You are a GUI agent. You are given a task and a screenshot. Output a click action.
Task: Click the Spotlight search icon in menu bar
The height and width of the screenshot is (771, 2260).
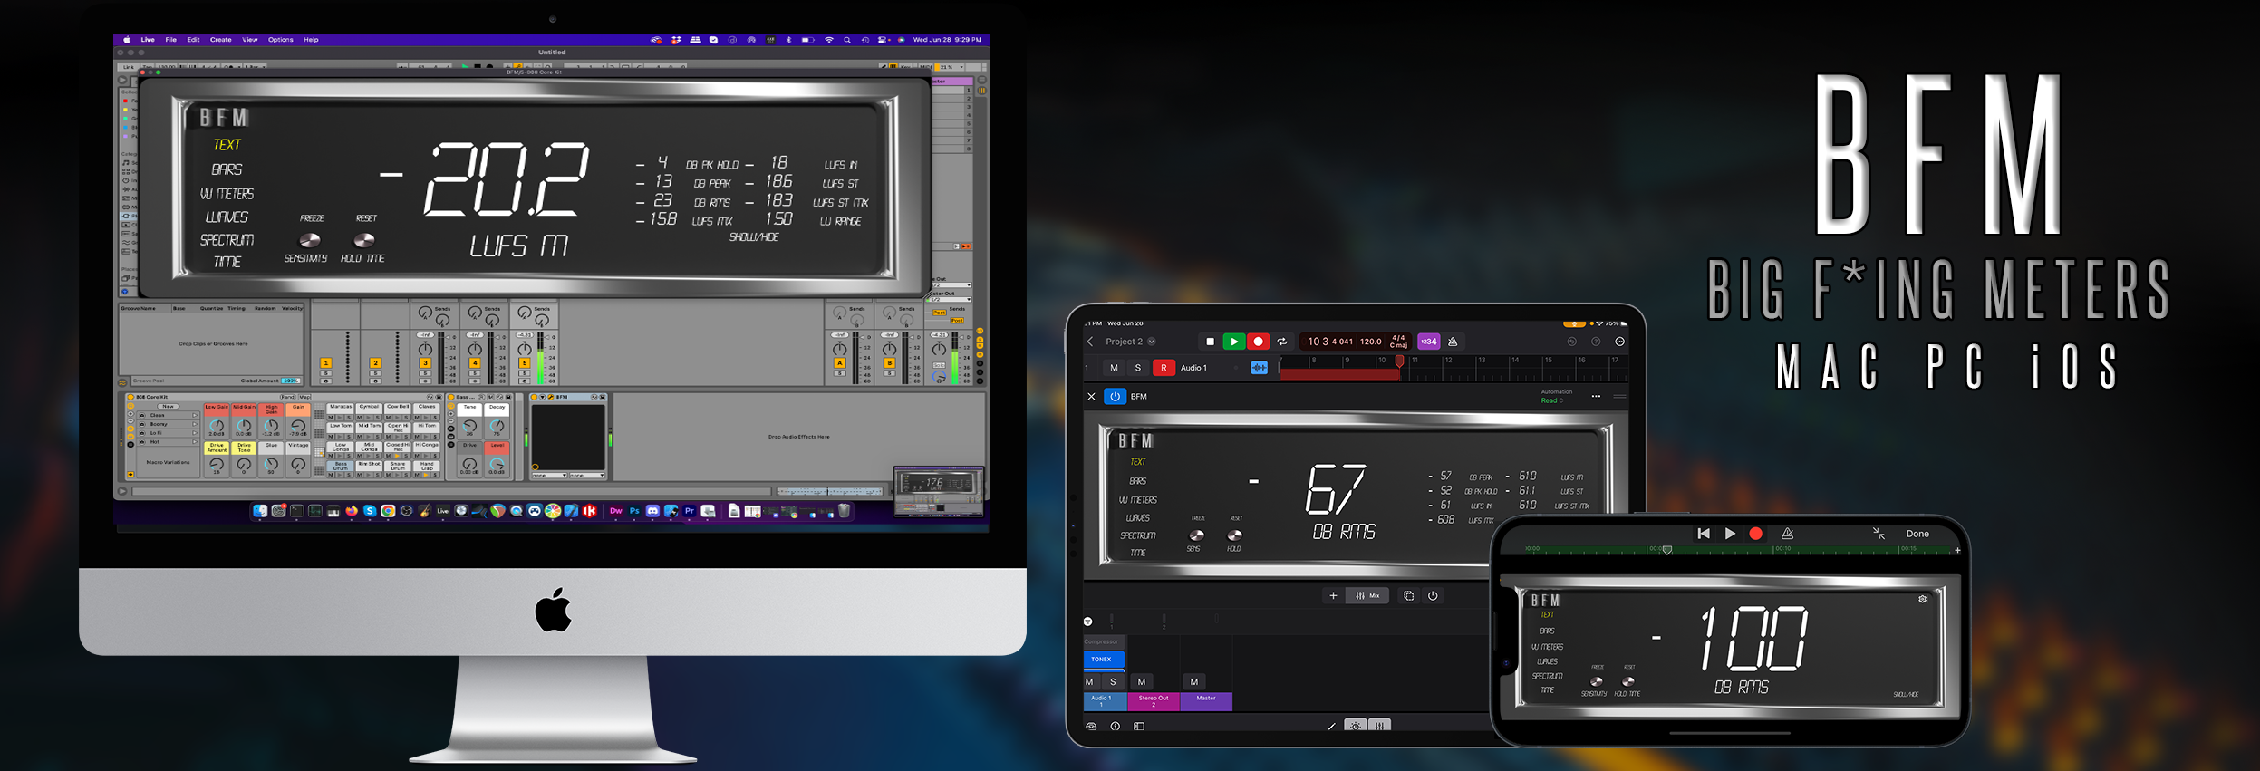pyautogui.click(x=847, y=40)
